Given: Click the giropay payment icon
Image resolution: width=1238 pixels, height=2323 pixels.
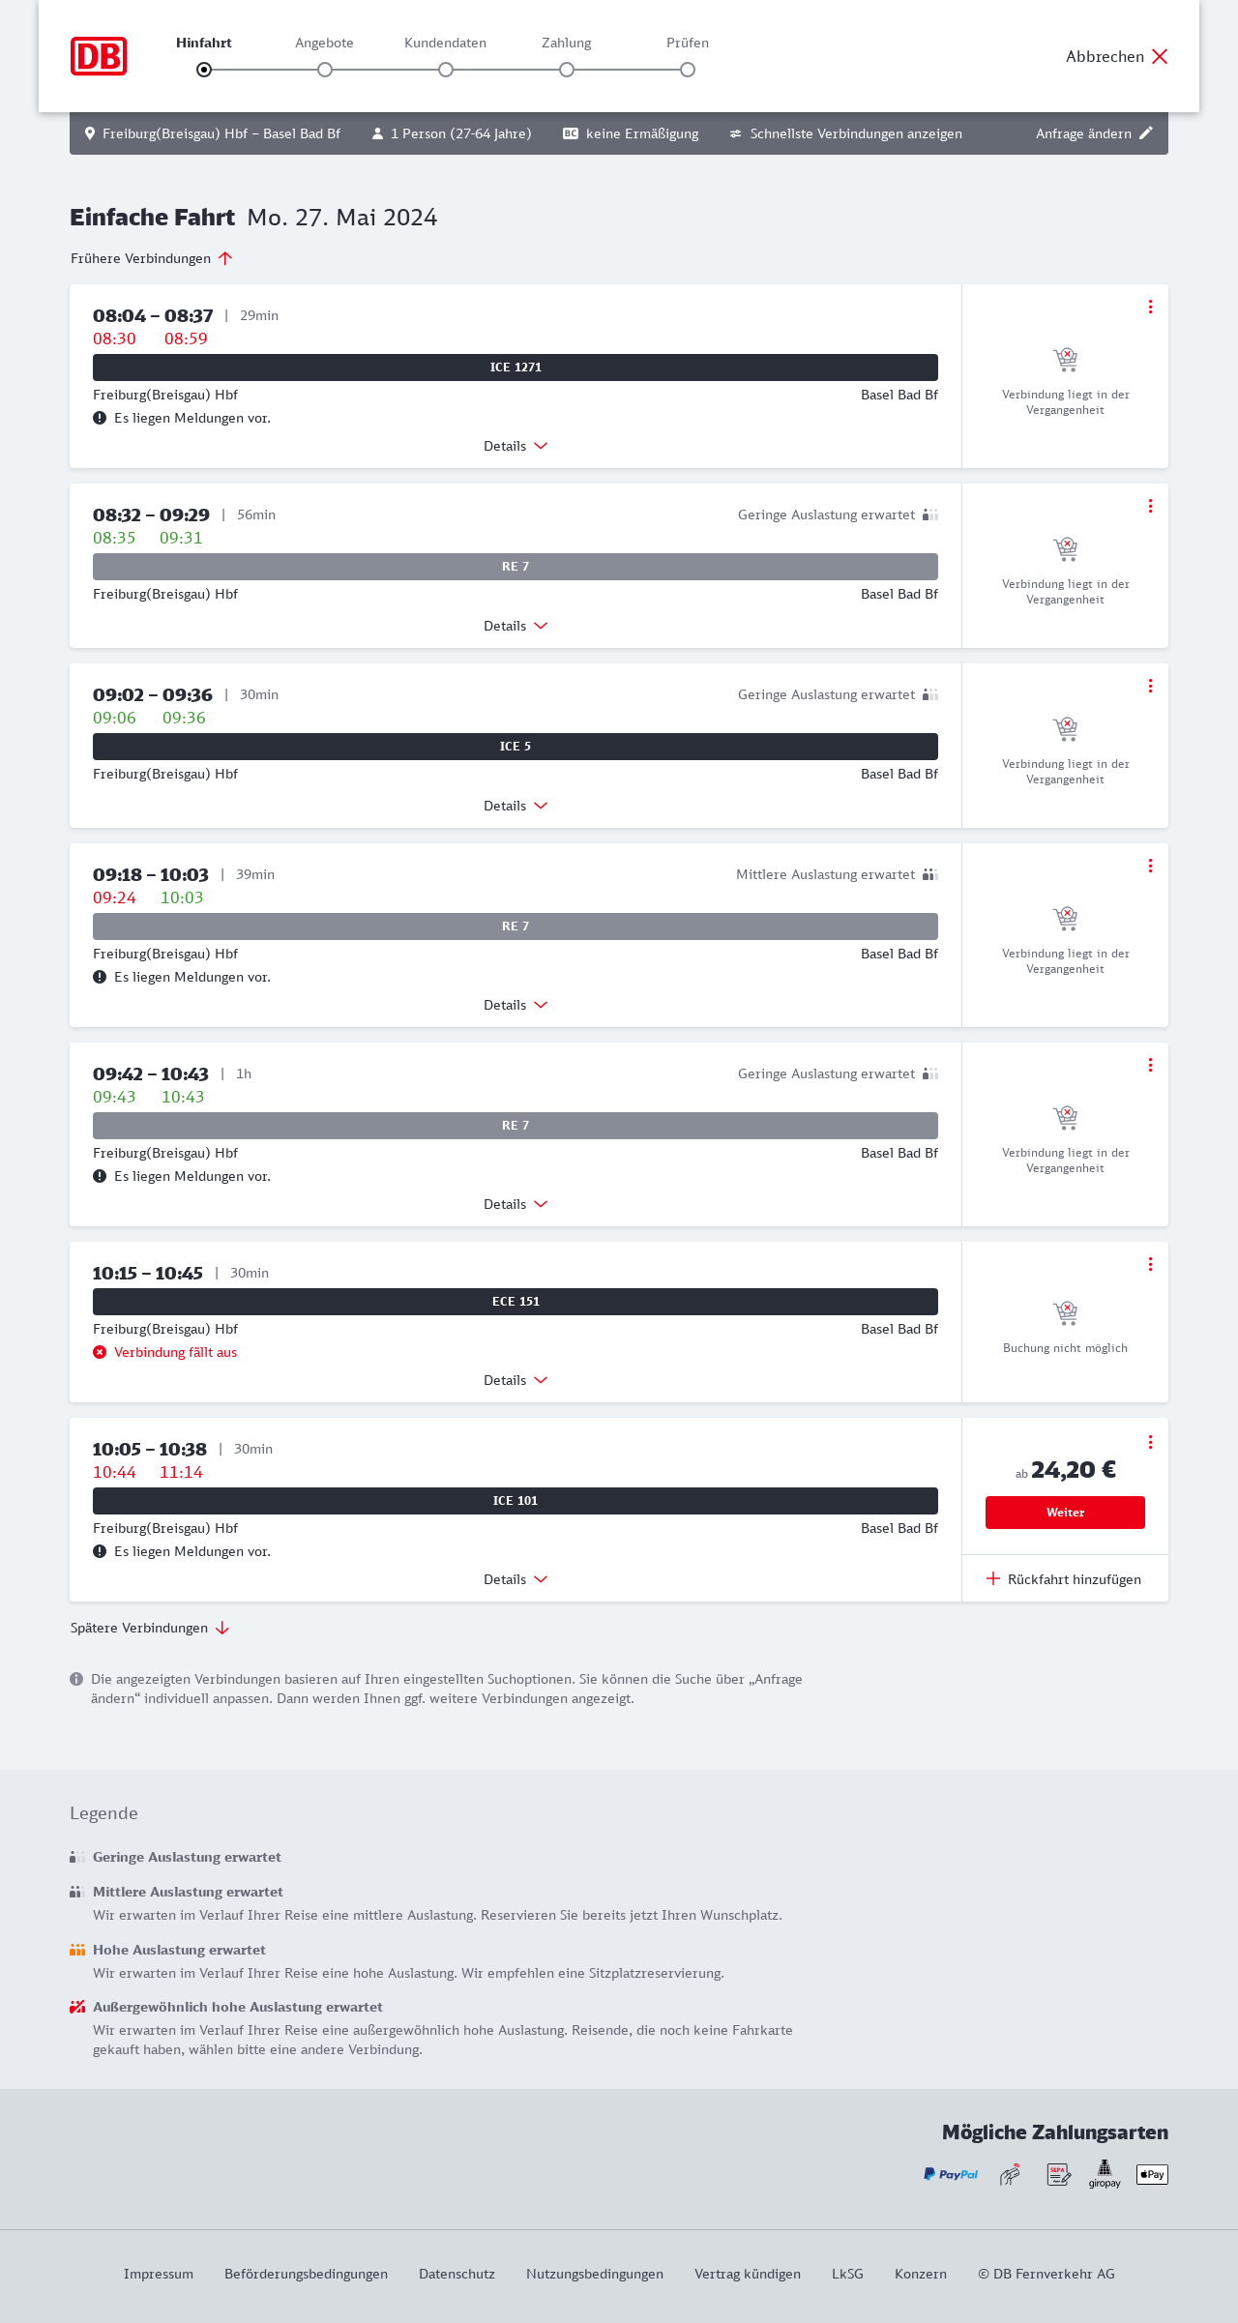Looking at the screenshot, I should pos(1105,2174).
